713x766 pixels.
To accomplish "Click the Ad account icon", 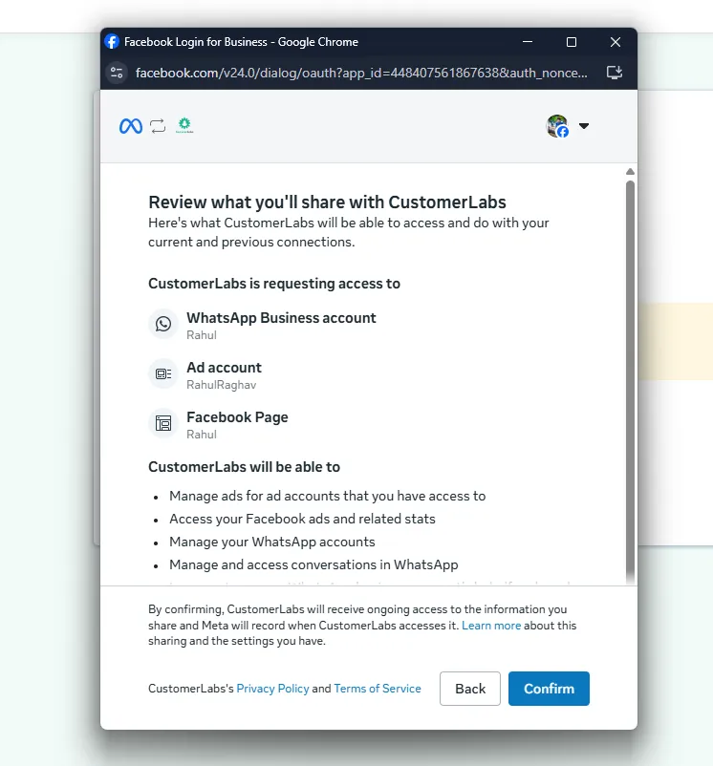I will click(x=163, y=373).
